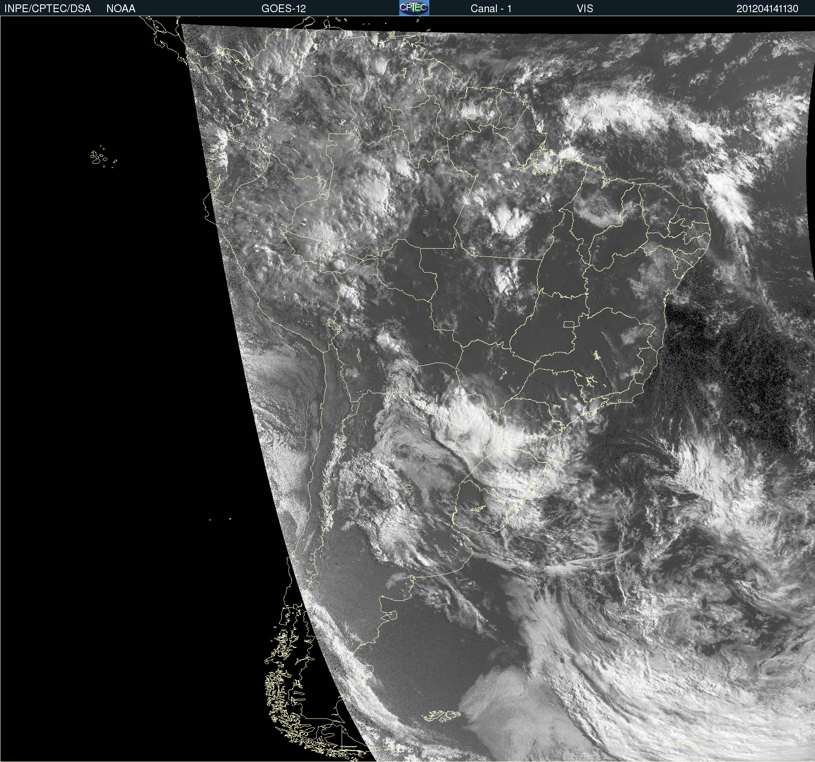Click the NOAA label in header
815x762 pixels.
[121, 9]
